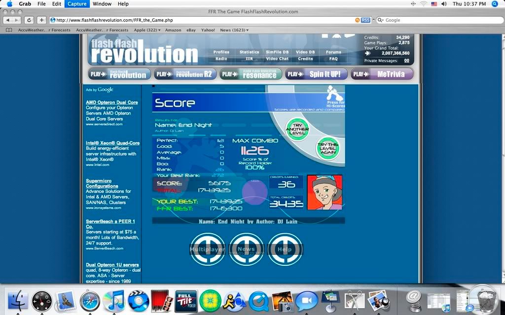Viewport: 505px width, 315px height.
Task: Click the Play Spin It UP! button
Action: [x=316, y=74]
